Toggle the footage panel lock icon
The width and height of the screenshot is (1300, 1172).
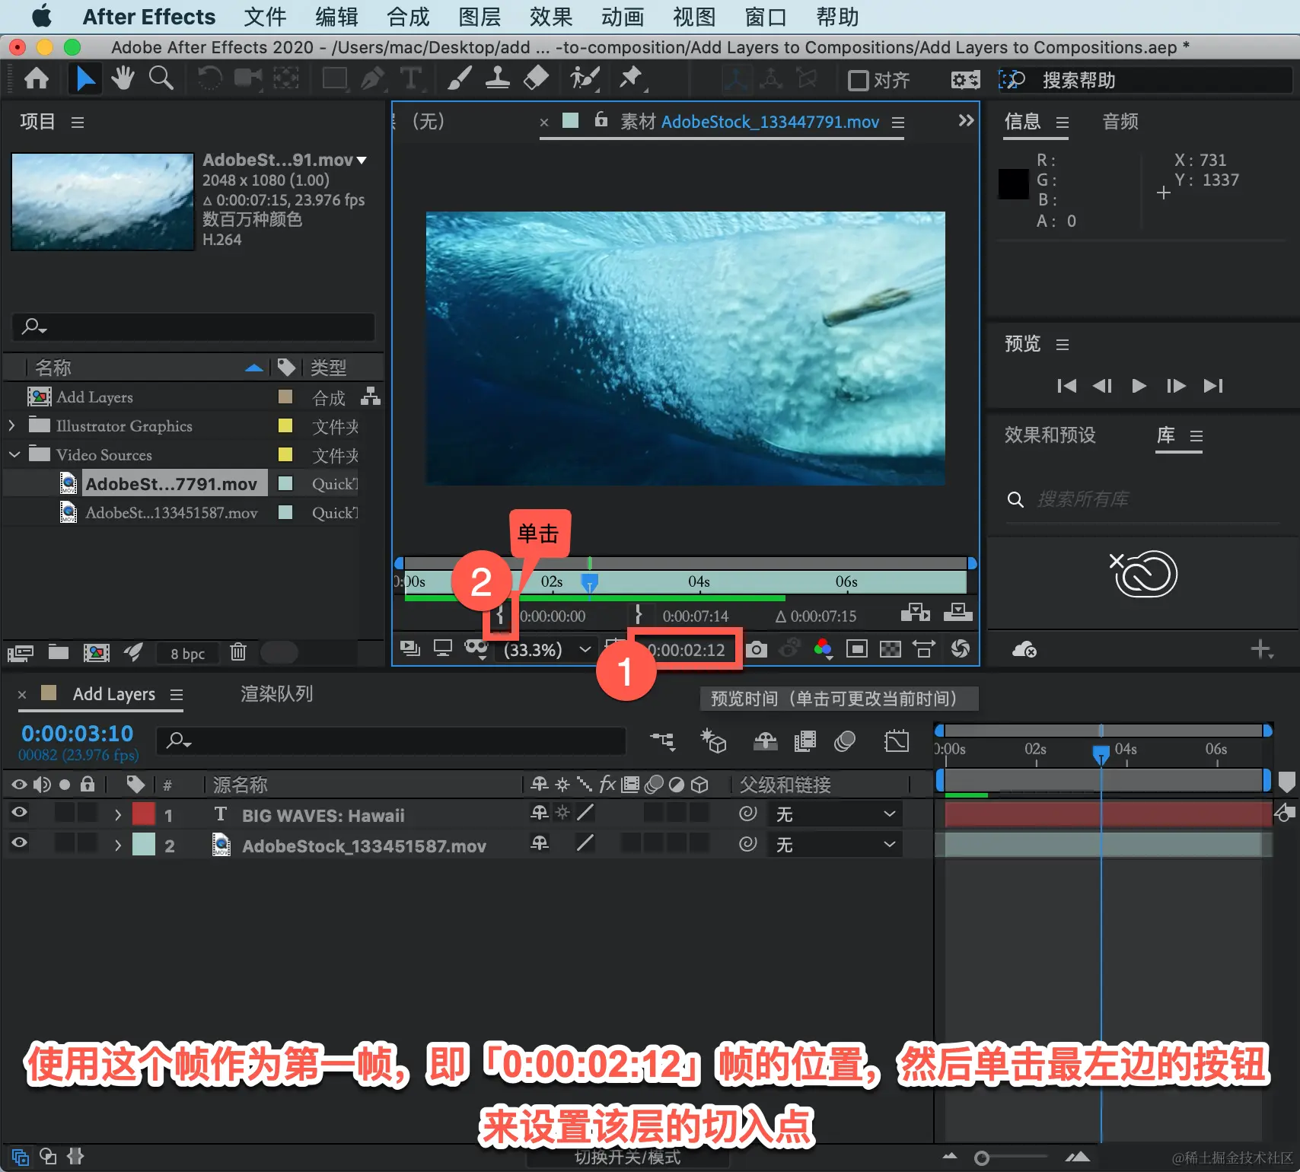[601, 119]
